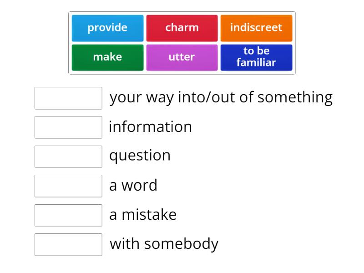364x273 pixels.
Task: Click the answer box beside 'a mistake'
Action: point(68,216)
